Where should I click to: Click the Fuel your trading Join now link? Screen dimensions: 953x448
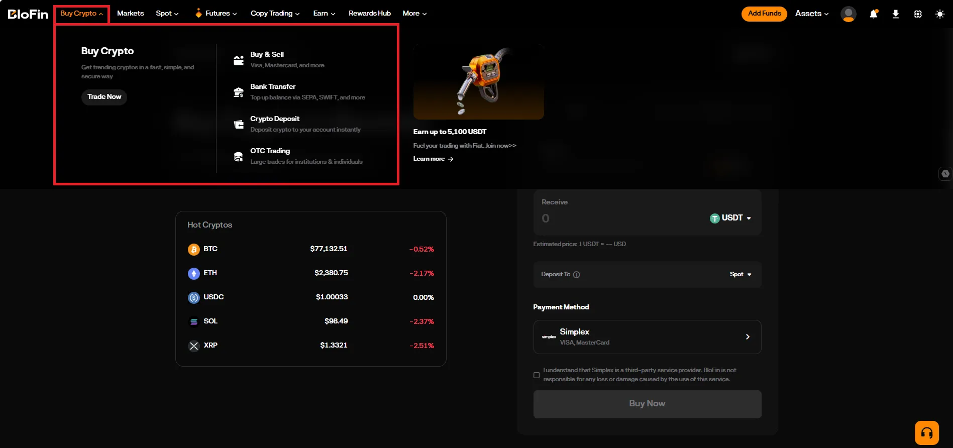point(465,146)
